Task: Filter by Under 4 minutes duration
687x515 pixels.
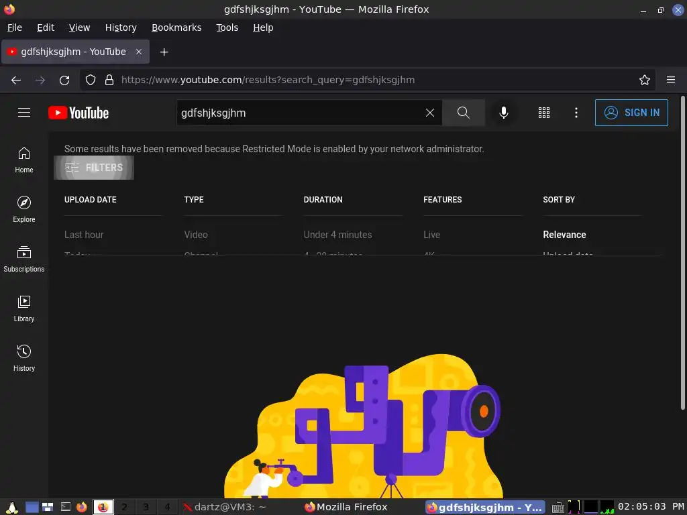Action: click(x=337, y=235)
